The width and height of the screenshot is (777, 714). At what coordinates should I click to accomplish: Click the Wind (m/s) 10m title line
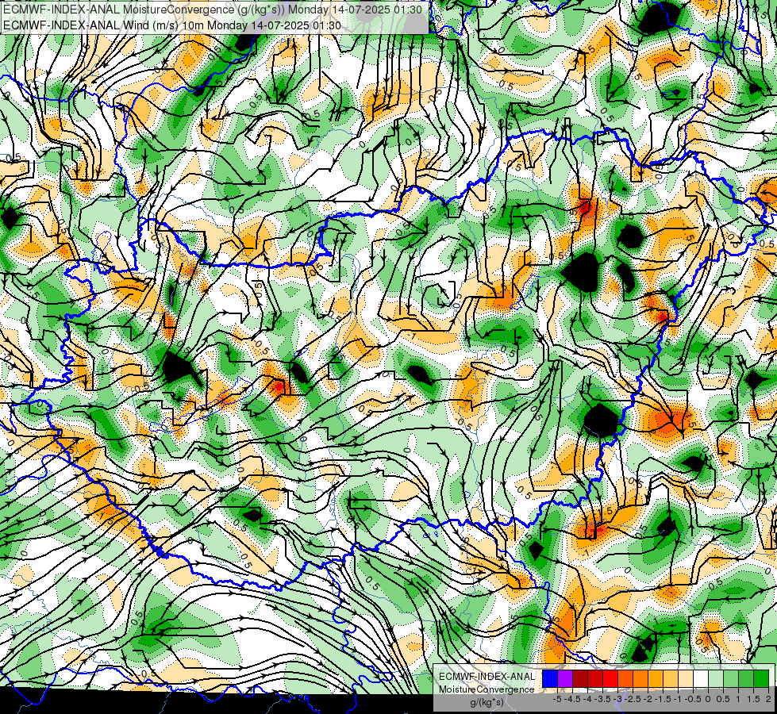click(172, 25)
